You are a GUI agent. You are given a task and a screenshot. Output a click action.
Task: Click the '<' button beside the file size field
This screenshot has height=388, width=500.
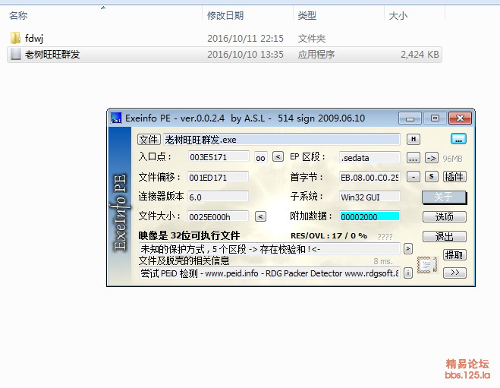[260, 216]
